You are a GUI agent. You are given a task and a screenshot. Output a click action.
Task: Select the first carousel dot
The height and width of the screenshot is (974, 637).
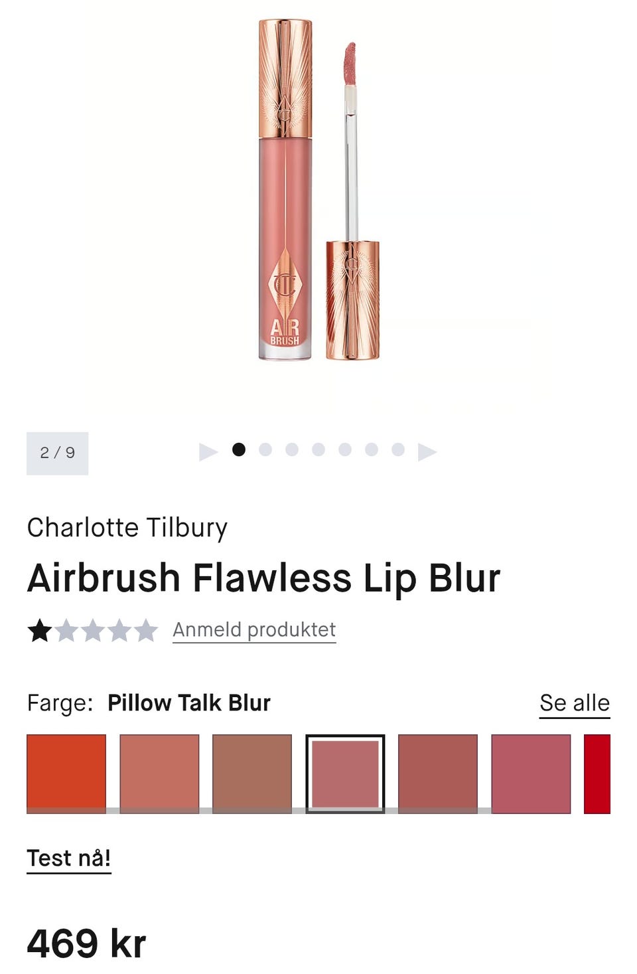[239, 449]
